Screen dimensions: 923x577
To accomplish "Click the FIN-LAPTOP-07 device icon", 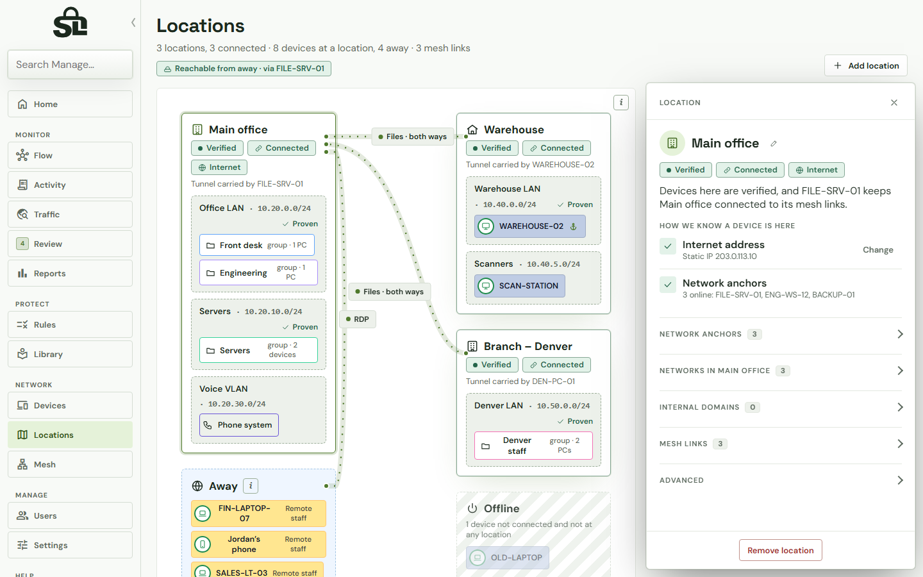I will (x=203, y=514).
